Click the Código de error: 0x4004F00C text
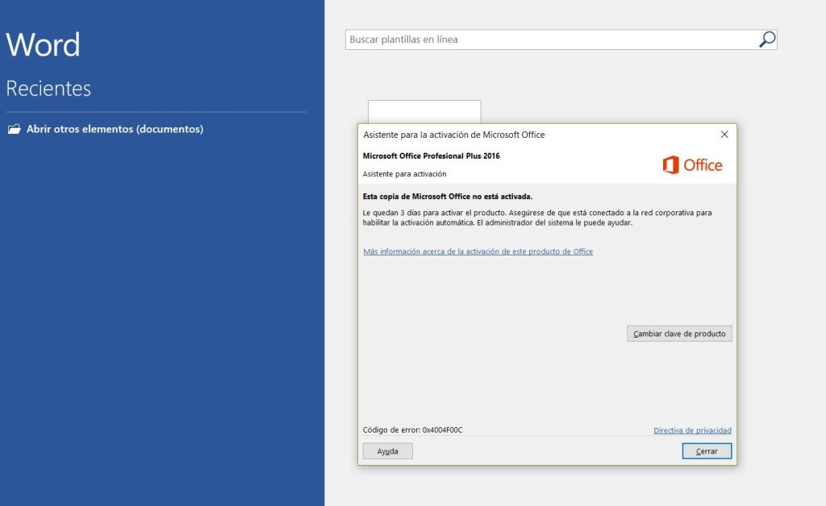Viewport: 826px width, 506px height. pyautogui.click(x=412, y=429)
